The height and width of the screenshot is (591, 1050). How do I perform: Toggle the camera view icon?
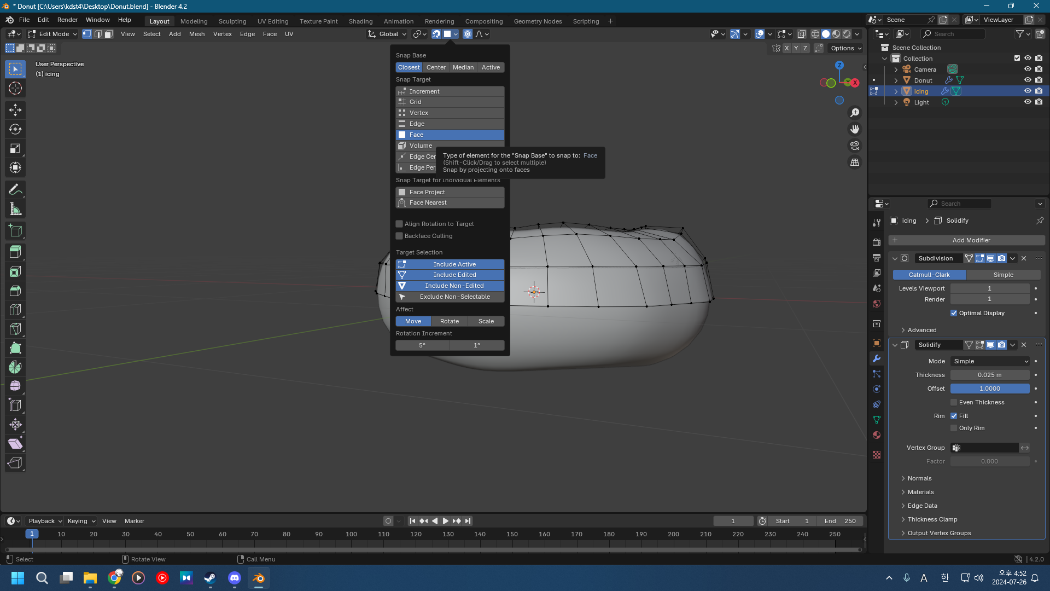click(x=854, y=146)
